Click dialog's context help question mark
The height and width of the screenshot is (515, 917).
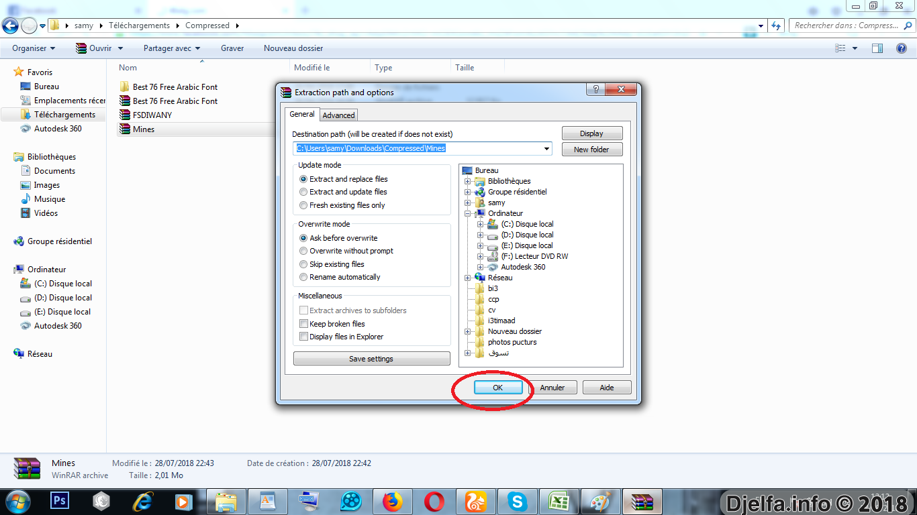594,90
